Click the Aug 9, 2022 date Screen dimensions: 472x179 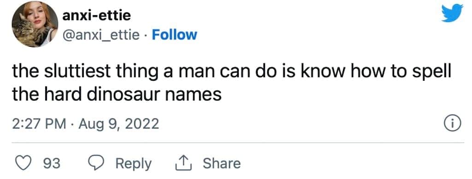[118, 124]
